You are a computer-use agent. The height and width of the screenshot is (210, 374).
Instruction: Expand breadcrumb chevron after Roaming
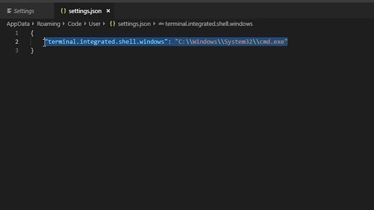[64, 24]
